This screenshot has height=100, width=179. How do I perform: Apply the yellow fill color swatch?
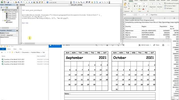click(x=139, y=9)
